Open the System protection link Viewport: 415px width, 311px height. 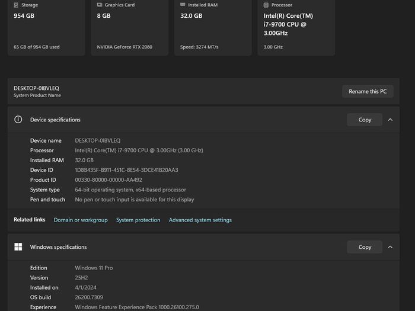pos(138,220)
